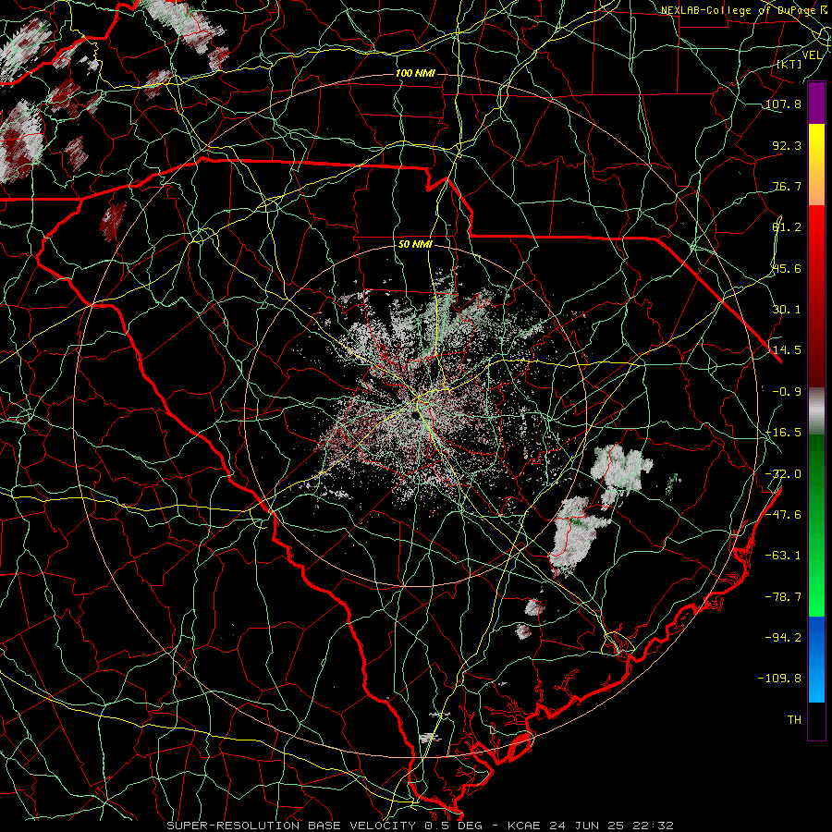The image size is (832, 832).
Task: Select the gray band near -0.9
Action: (x=816, y=411)
